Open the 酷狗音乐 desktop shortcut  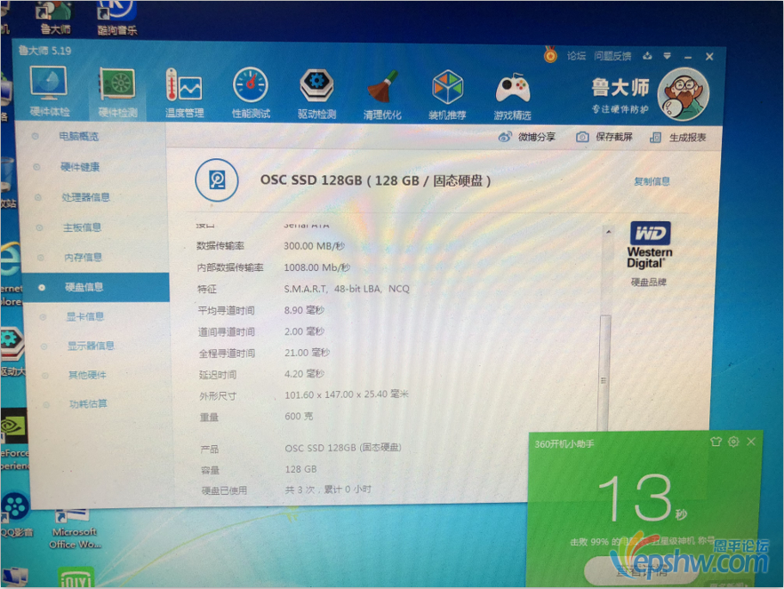(117, 19)
